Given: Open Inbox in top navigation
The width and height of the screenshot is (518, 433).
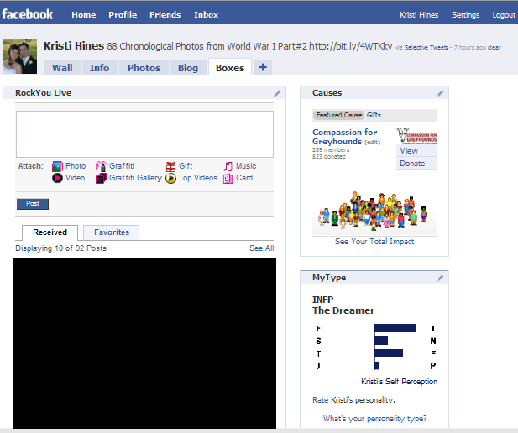Looking at the screenshot, I should pyautogui.click(x=206, y=15).
